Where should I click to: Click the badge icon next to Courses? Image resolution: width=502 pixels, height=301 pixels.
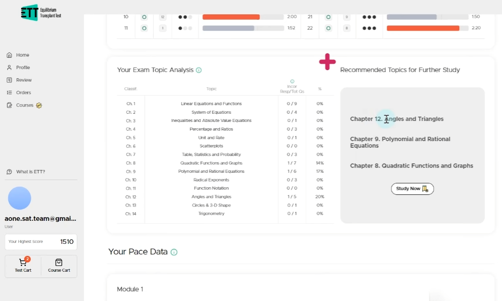coord(39,105)
